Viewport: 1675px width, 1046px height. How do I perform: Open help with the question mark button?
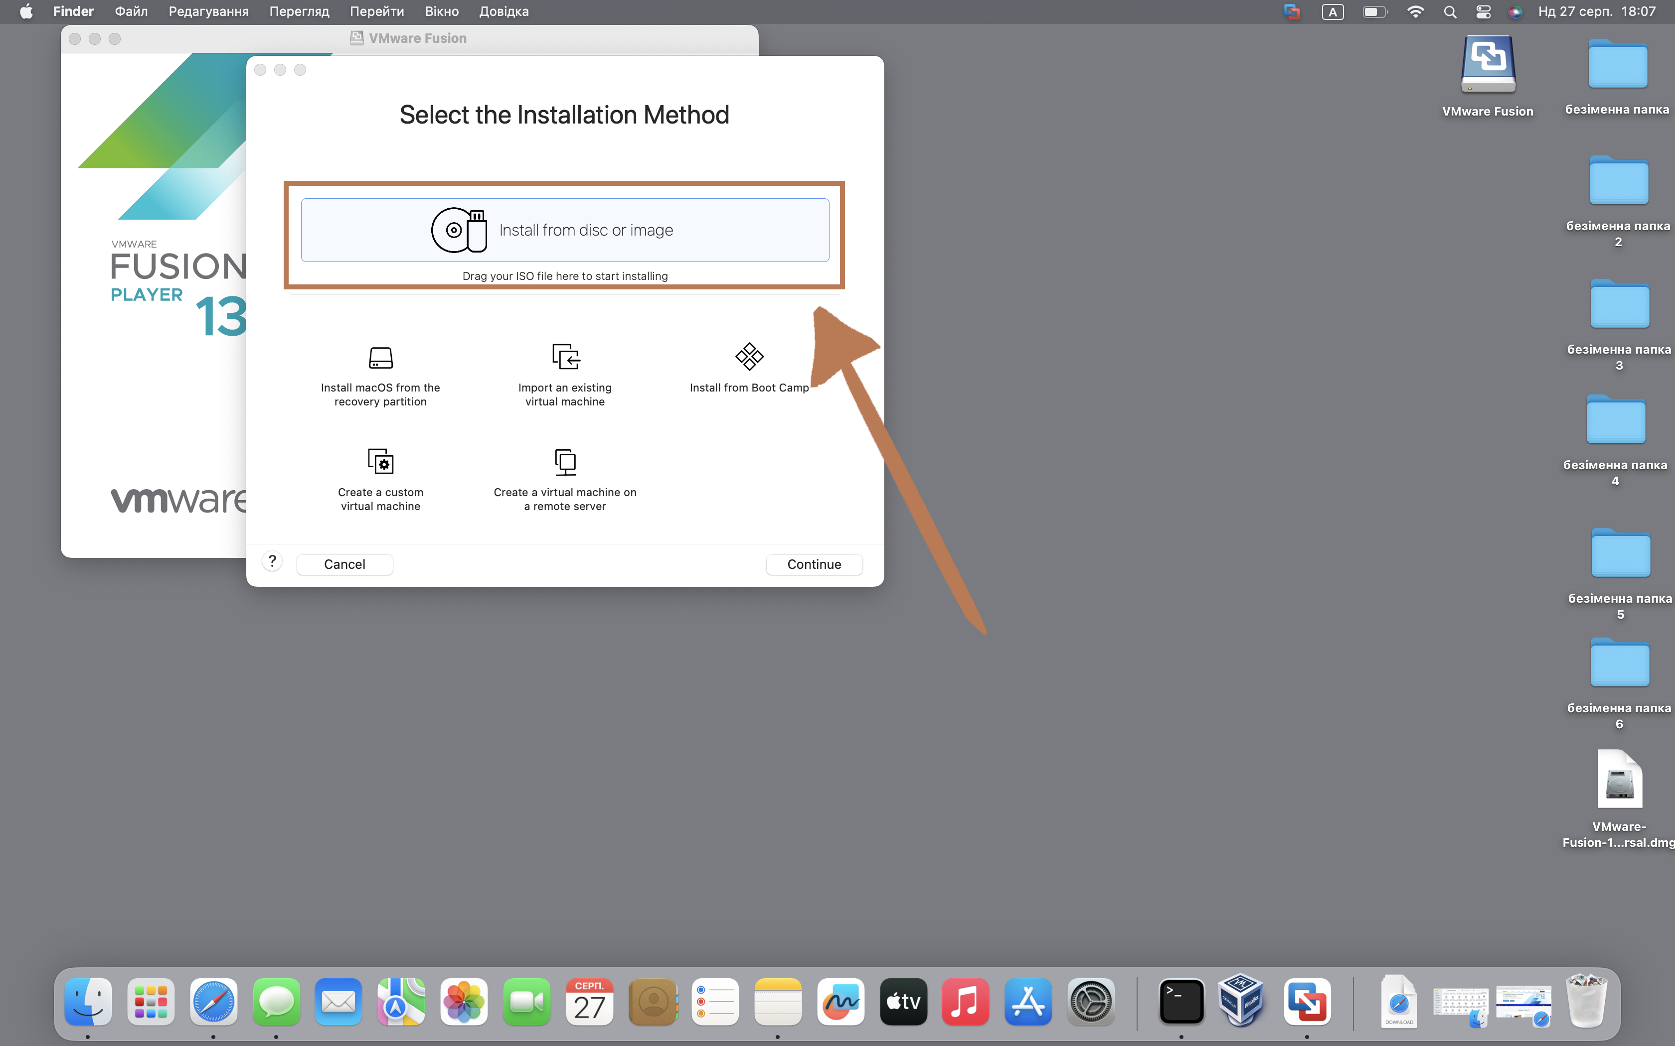[x=272, y=561]
